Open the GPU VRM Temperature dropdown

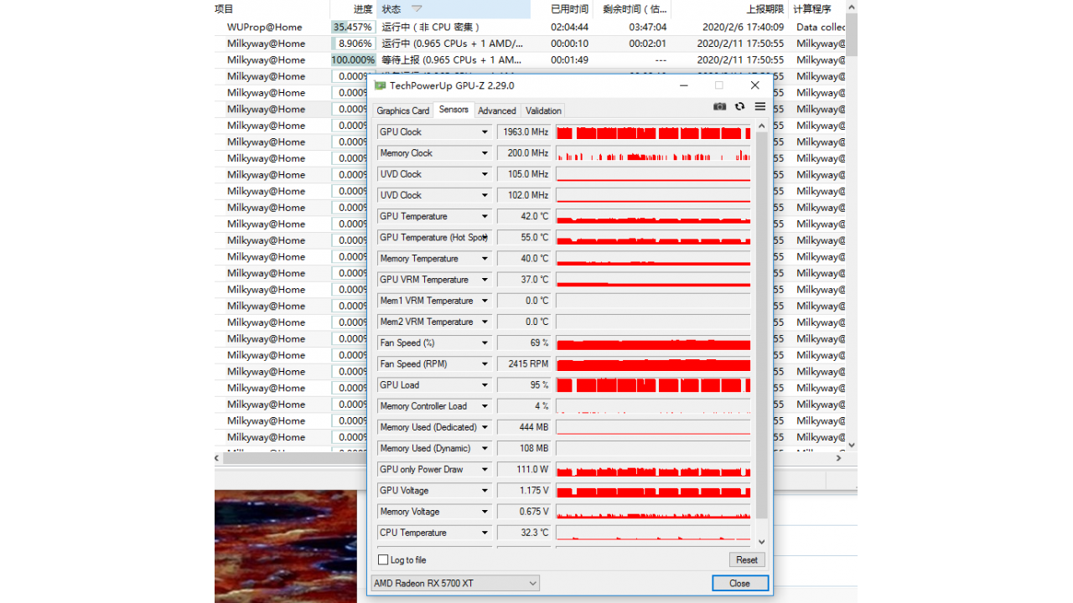coord(485,280)
